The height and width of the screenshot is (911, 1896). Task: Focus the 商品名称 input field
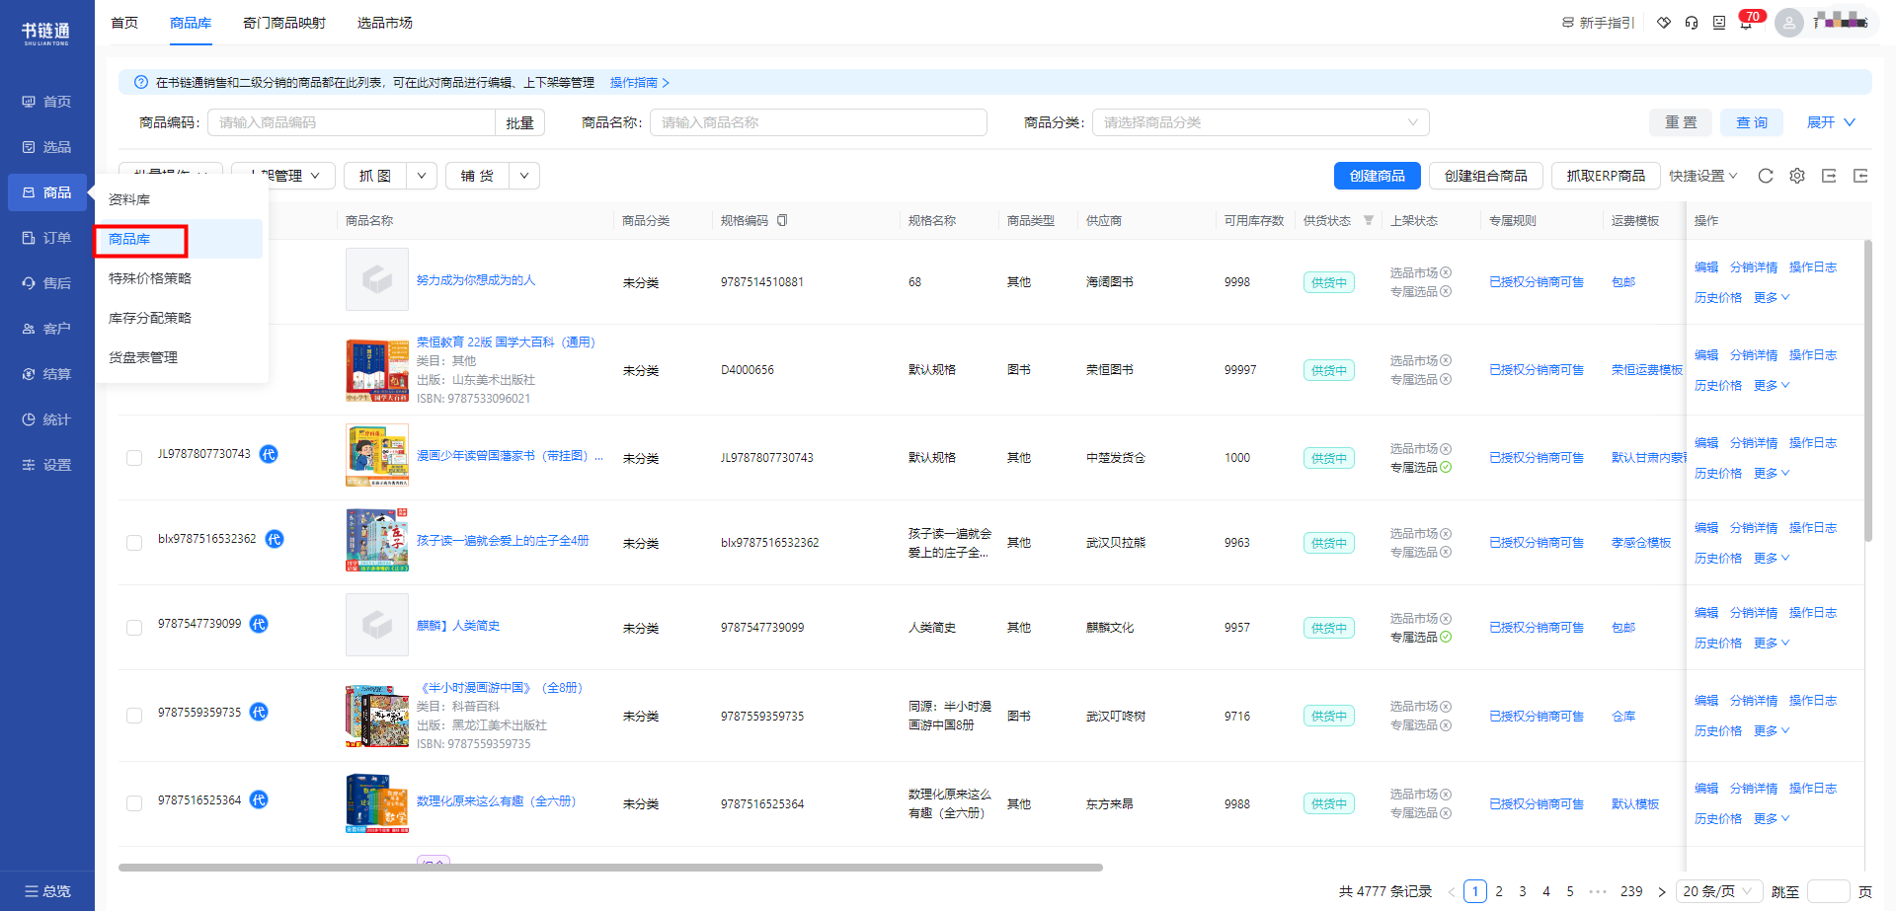pyautogui.click(x=819, y=122)
